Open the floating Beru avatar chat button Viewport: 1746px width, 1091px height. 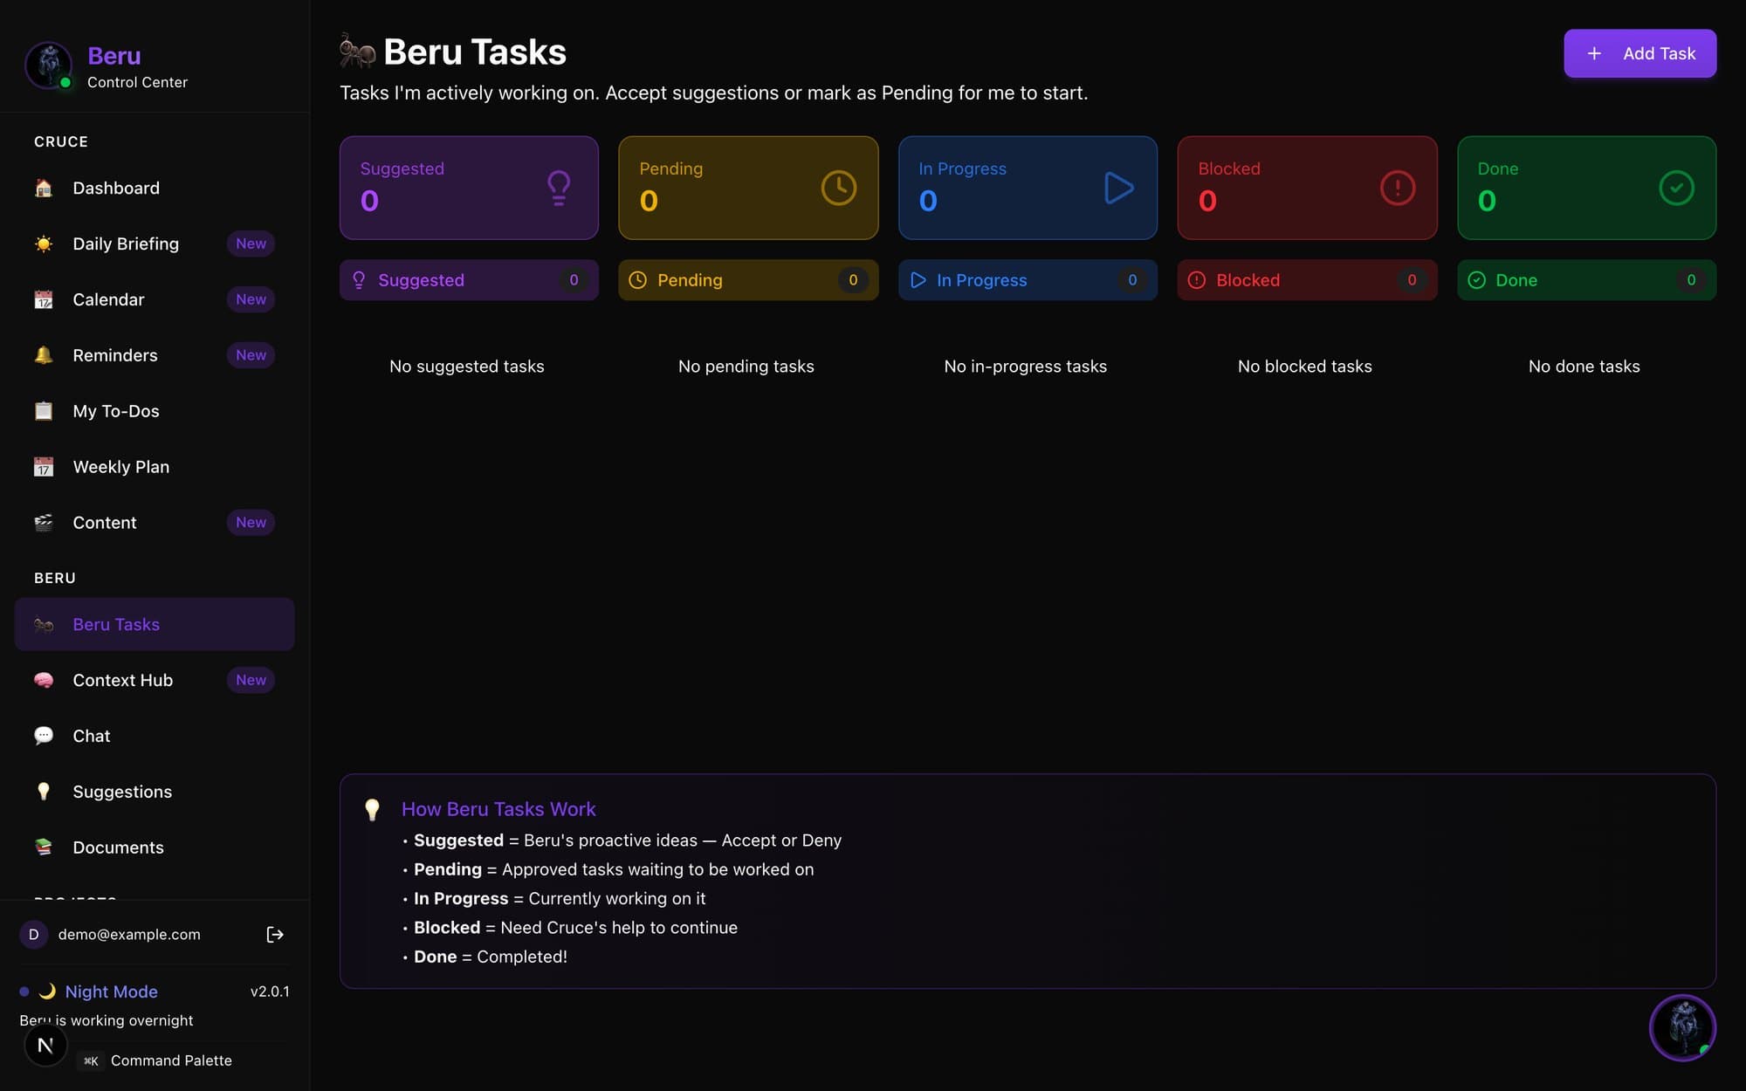point(1682,1027)
